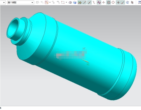Click the control point curve snap icon
This screenshot has height=110, width=141.
click(x=94, y=2)
